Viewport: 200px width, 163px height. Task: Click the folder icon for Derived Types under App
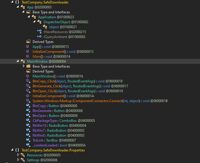[x=28, y=42]
